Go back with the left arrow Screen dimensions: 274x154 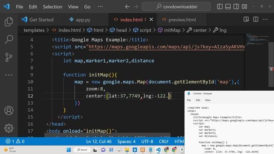pyautogui.click(x=127, y=7)
